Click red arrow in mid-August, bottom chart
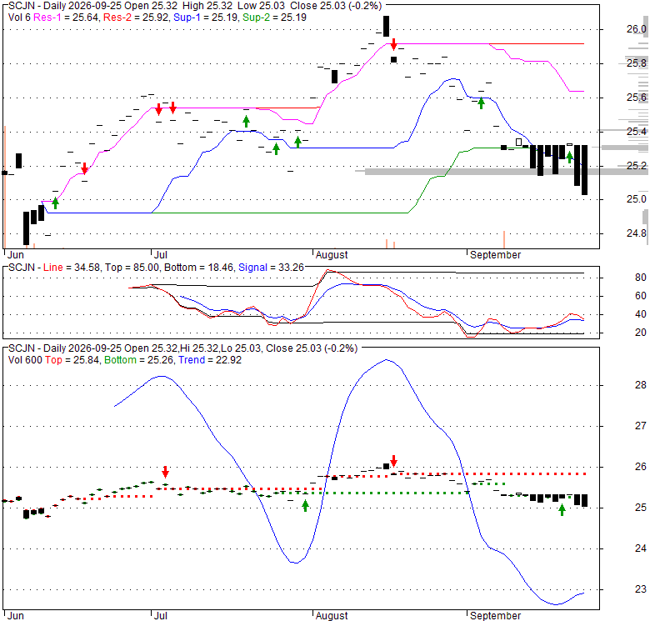 (x=394, y=461)
